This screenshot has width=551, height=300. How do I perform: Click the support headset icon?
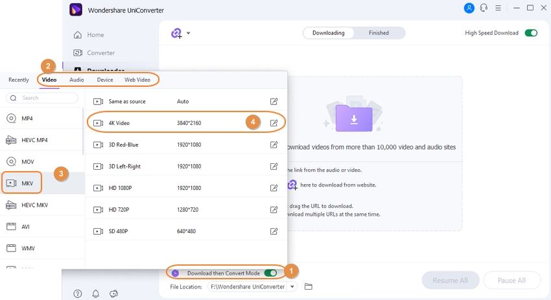pyautogui.click(x=484, y=8)
